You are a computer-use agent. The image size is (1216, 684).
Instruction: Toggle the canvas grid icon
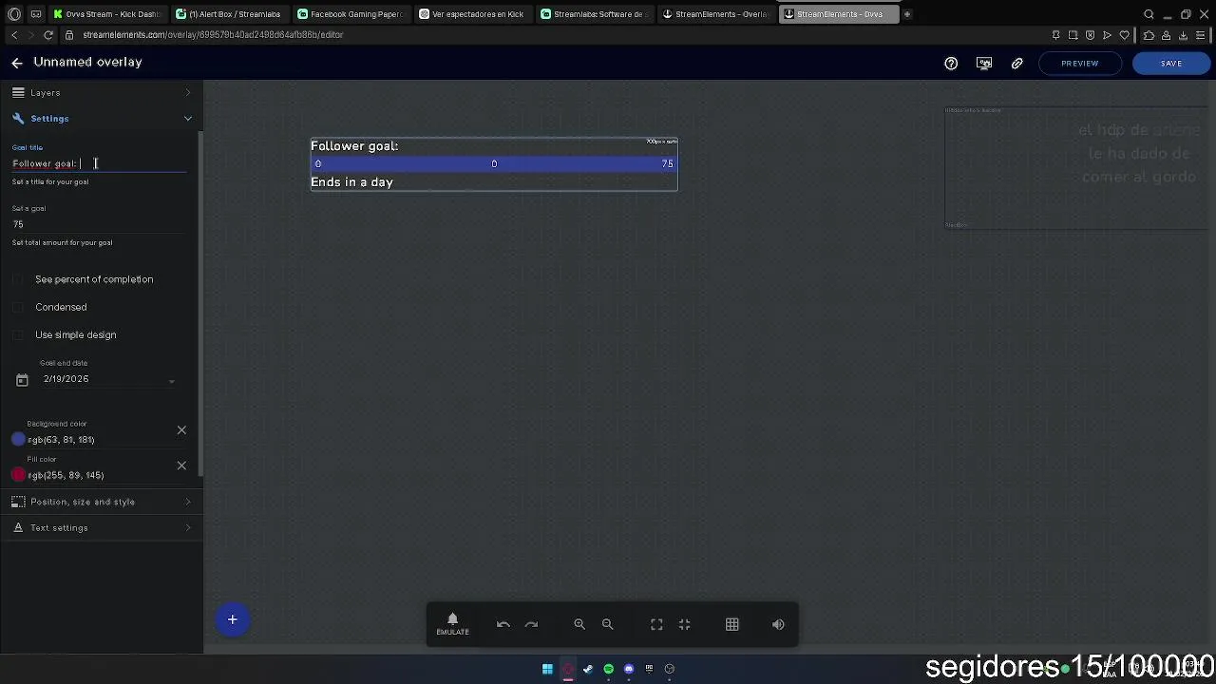732,624
